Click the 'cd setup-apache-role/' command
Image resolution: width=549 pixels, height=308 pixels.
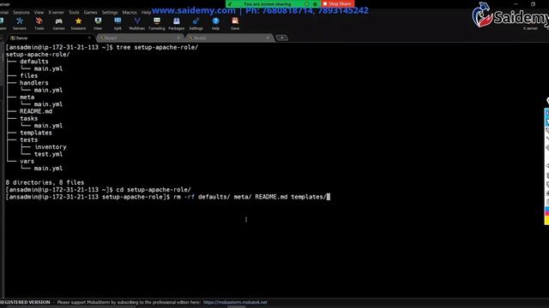[x=154, y=190]
